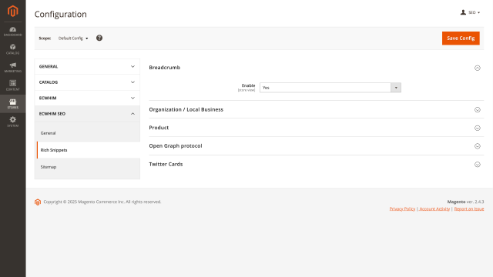
Task: Click the Magento logo in the sidebar
Action: pos(13,11)
